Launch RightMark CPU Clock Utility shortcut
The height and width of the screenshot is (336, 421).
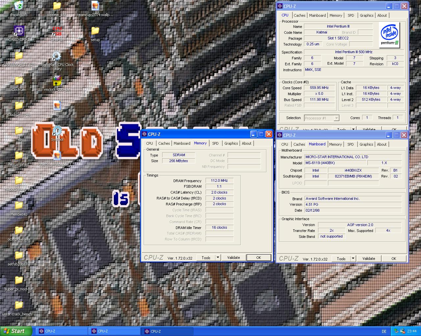[x=57, y=56]
